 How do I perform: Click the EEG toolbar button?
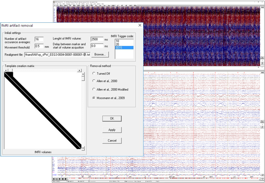point(135,5)
